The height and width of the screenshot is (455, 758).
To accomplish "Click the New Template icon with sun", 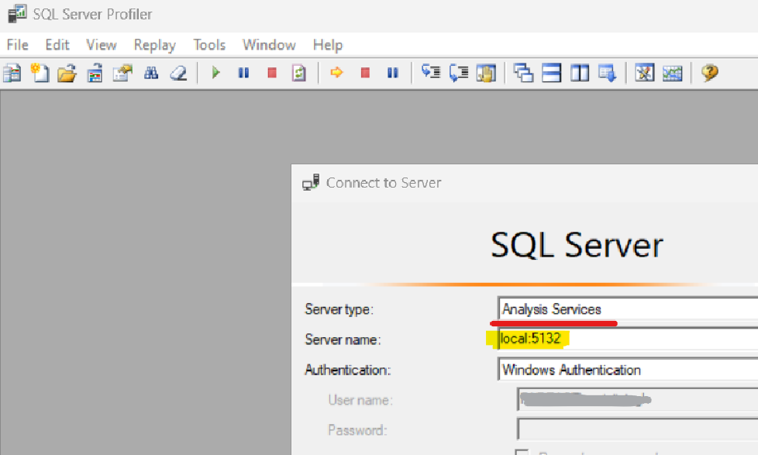I will pos(40,73).
